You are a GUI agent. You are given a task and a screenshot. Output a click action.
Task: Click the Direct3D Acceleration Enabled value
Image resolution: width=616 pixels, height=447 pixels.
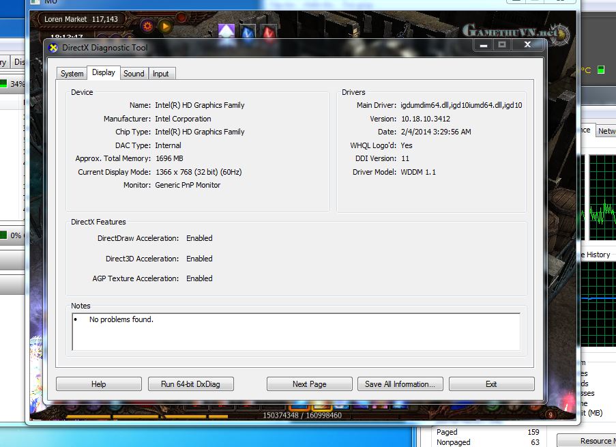click(199, 259)
